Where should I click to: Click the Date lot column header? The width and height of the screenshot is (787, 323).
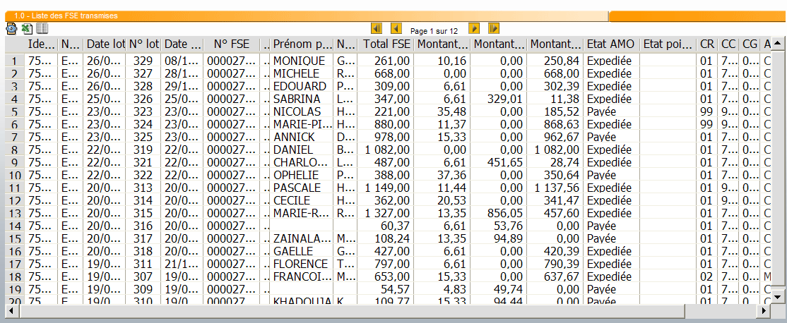(105, 44)
